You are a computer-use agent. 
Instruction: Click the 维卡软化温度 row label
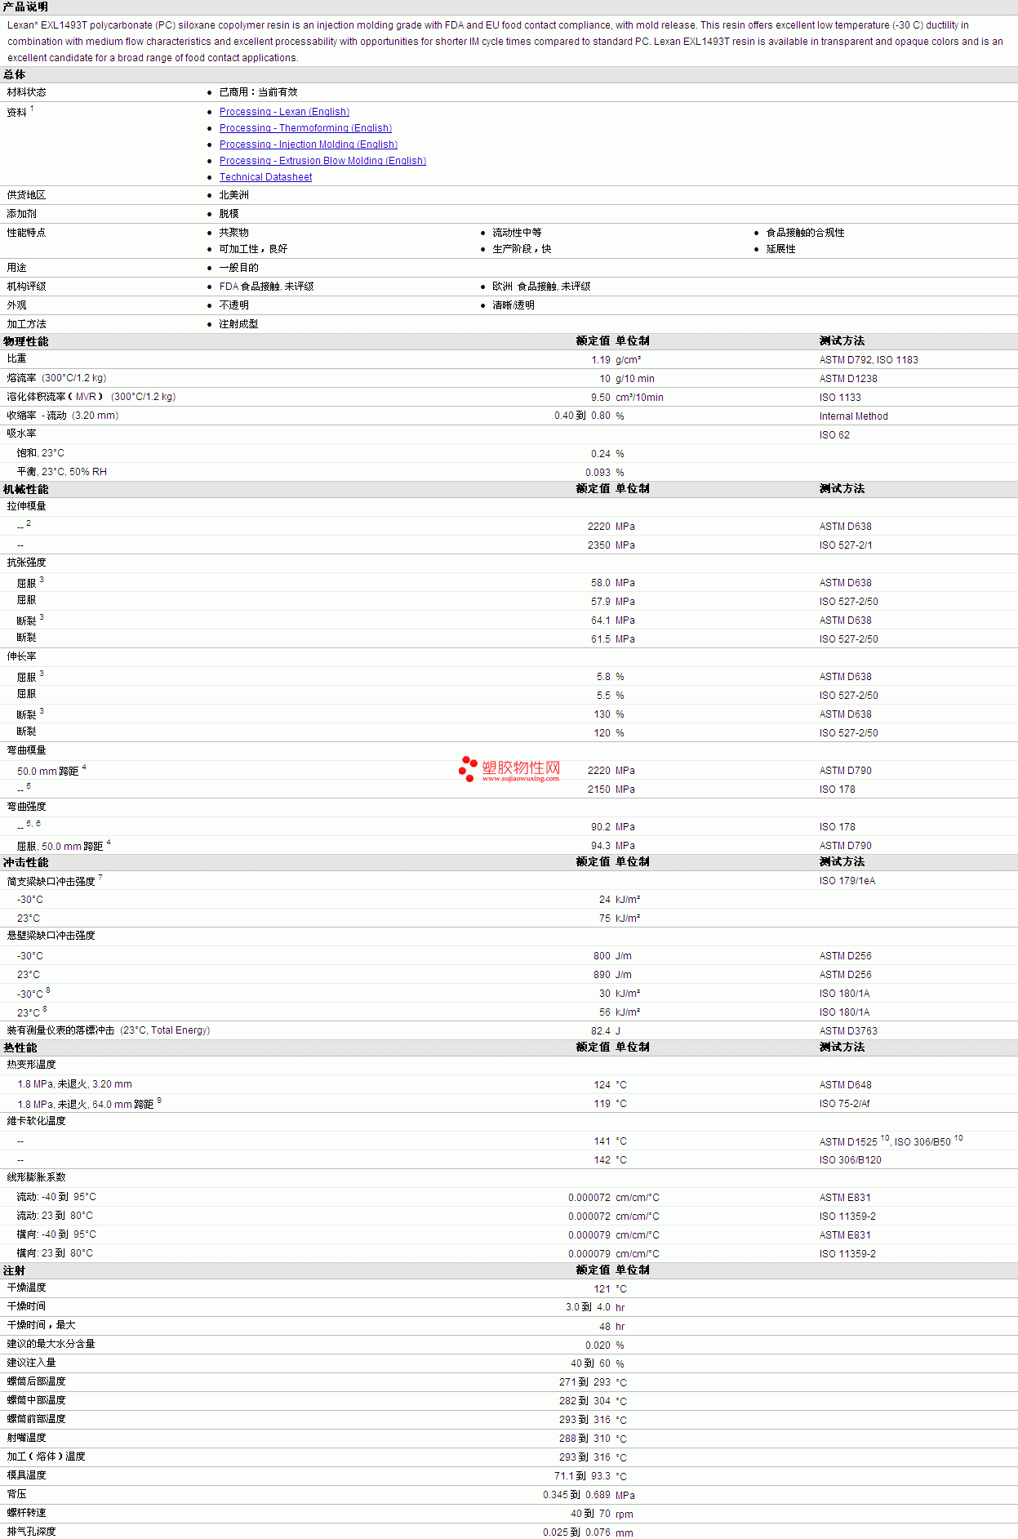pos(36,1121)
